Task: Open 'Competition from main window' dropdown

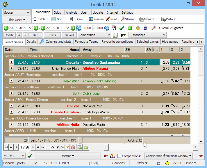Action: pos(169,156)
